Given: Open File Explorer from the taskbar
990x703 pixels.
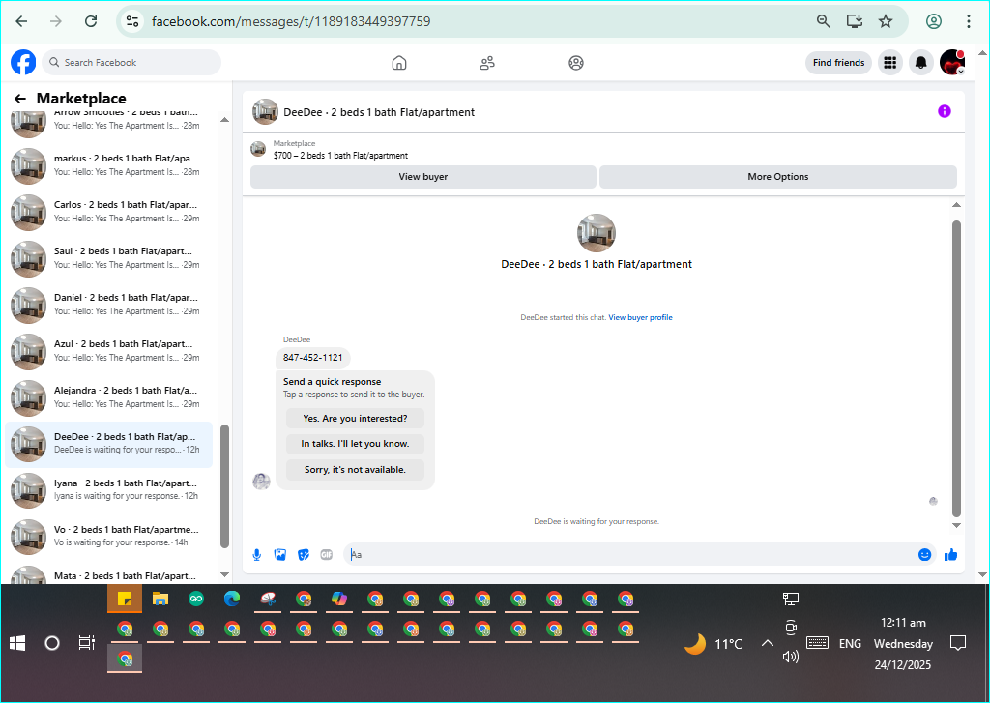Looking at the screenshot, I should coord(160,600).
